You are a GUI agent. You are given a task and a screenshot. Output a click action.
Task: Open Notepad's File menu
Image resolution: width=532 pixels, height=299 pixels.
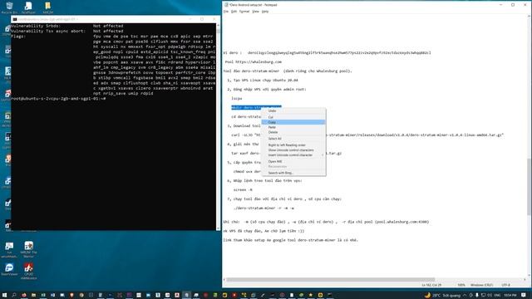pos(226,12)
